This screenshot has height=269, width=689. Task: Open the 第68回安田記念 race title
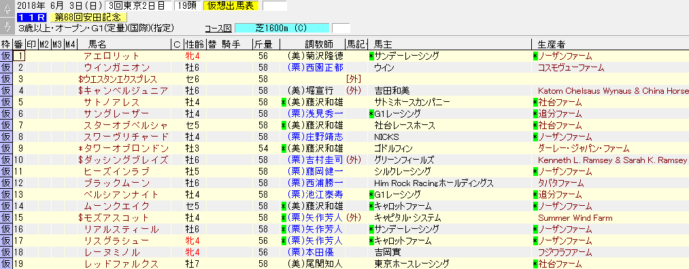[88, 18]
